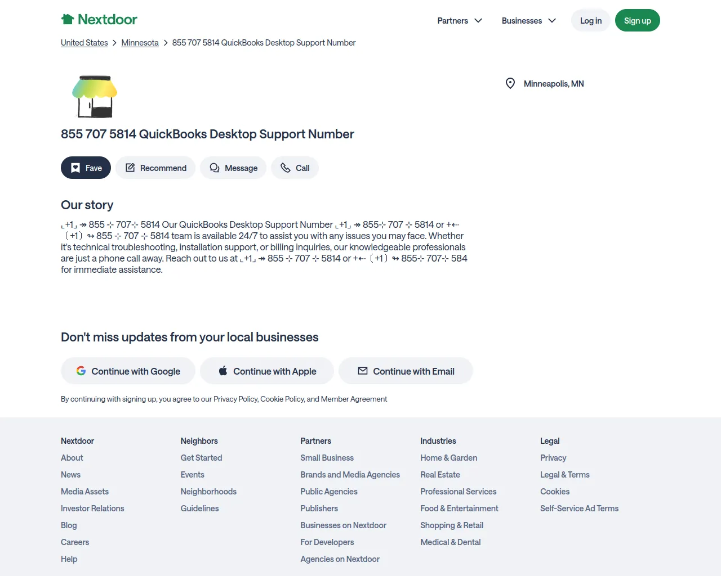Open the Legal & Terms footer link
The image size is (721, 576).
coord(565,475)
